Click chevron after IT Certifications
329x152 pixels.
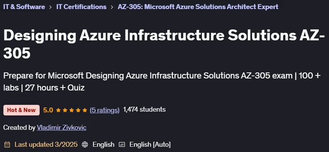click(x=112, y=7)
